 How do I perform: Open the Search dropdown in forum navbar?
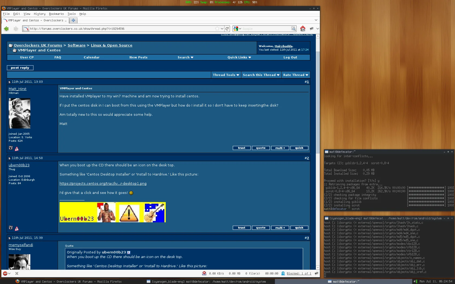point(186,57)
